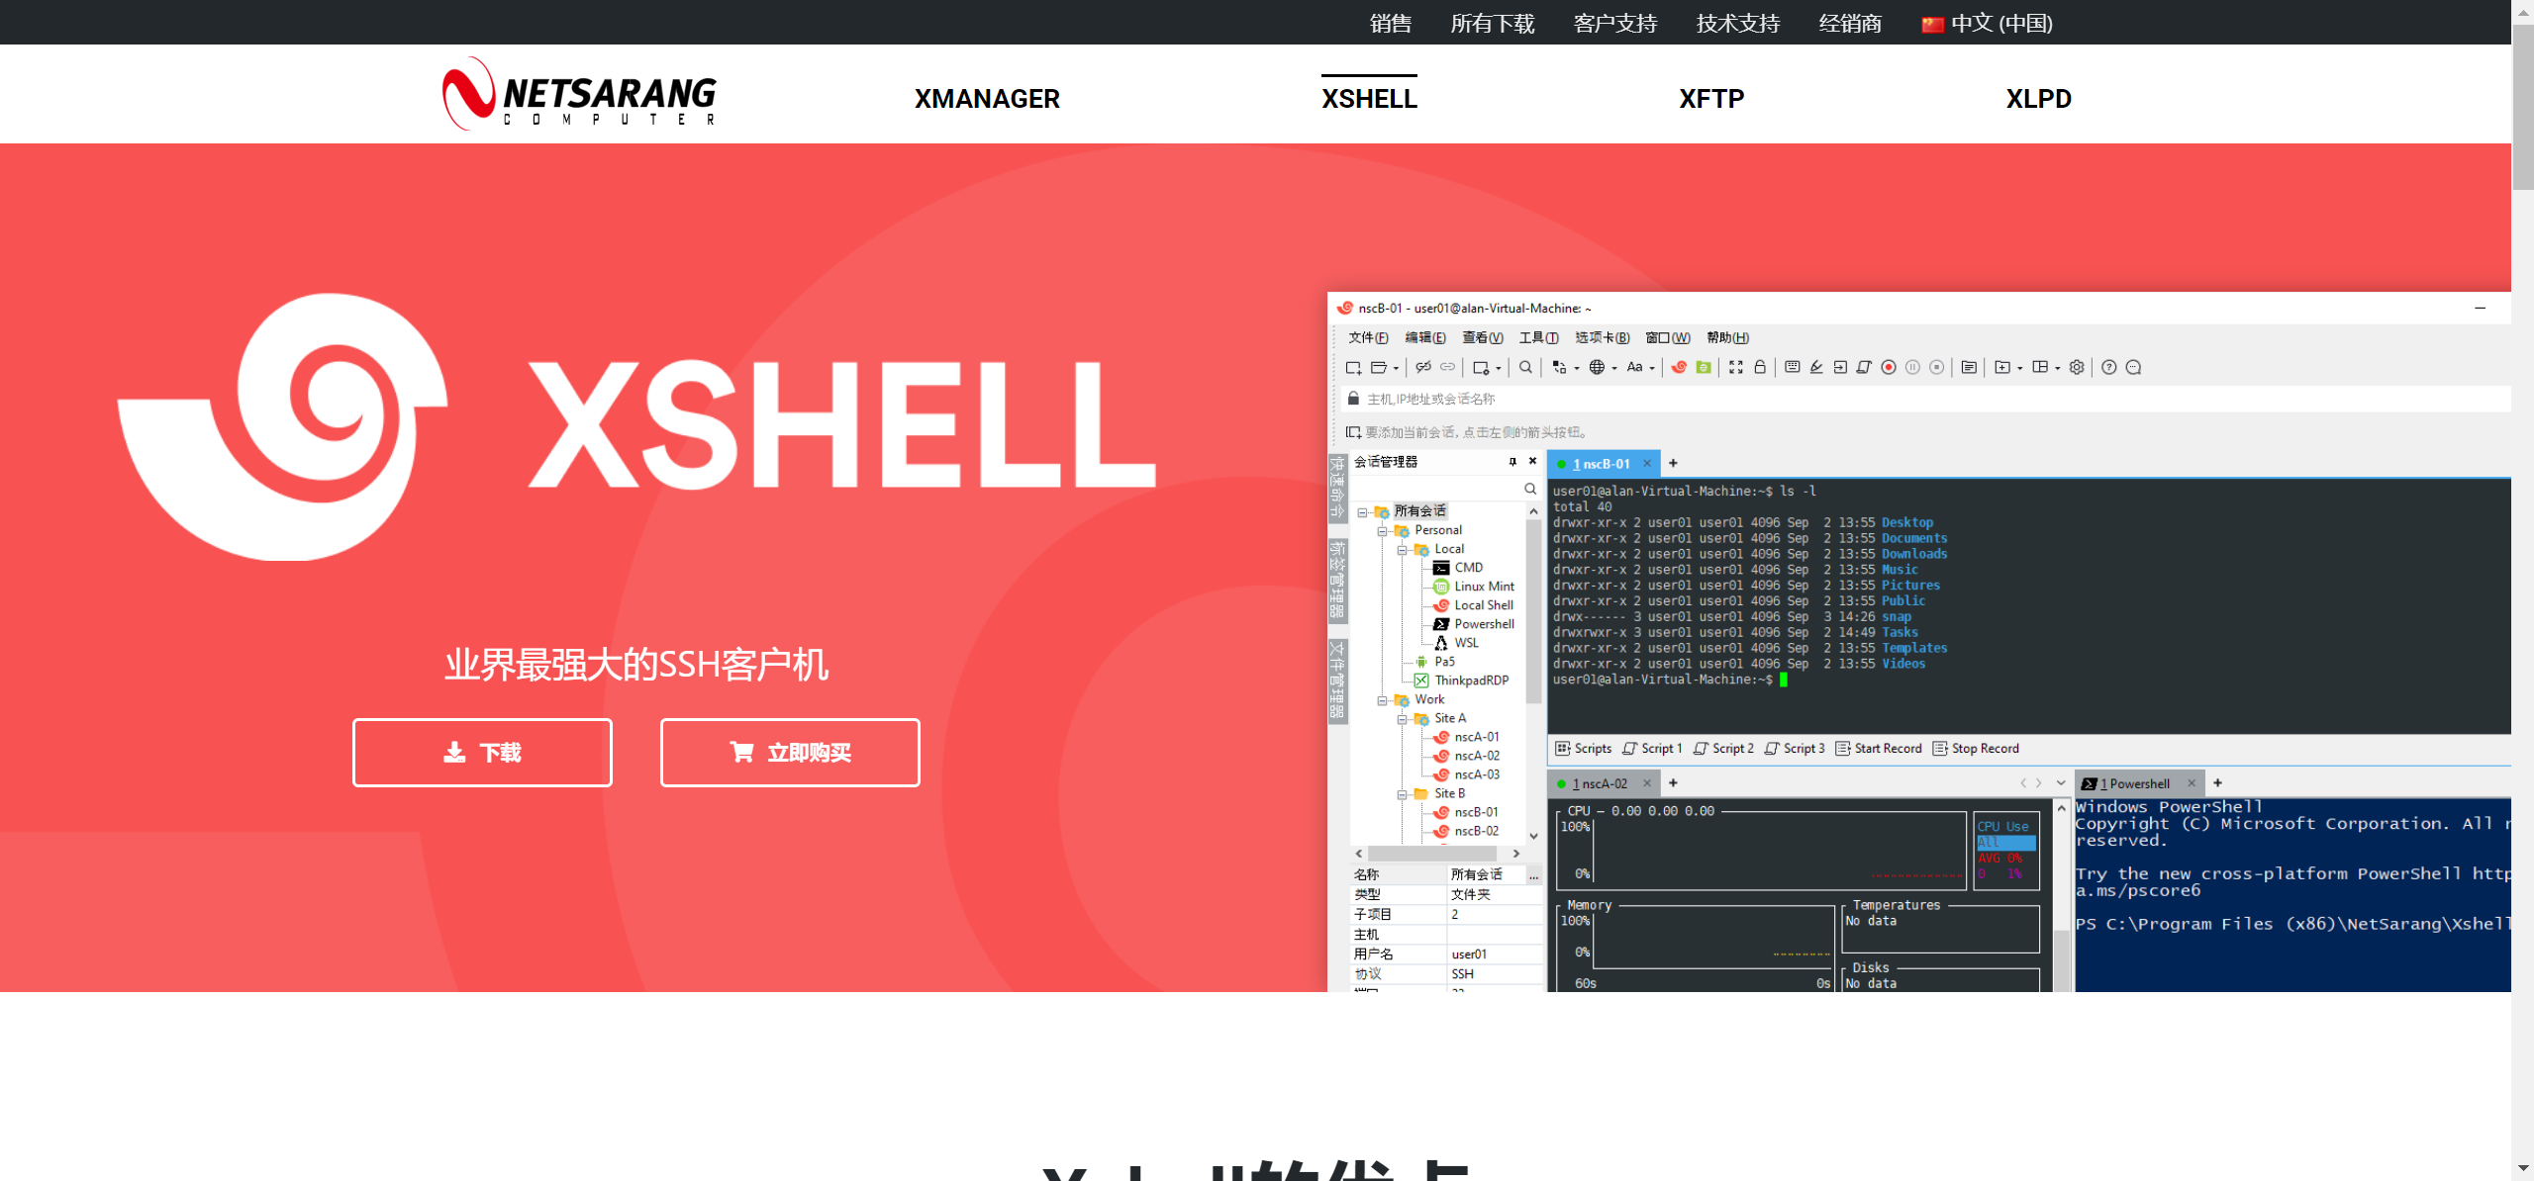The width and height of the screenshot is (2536, 1181).
Task: Toggle pause on session recording
Action: coord(1914,367)
